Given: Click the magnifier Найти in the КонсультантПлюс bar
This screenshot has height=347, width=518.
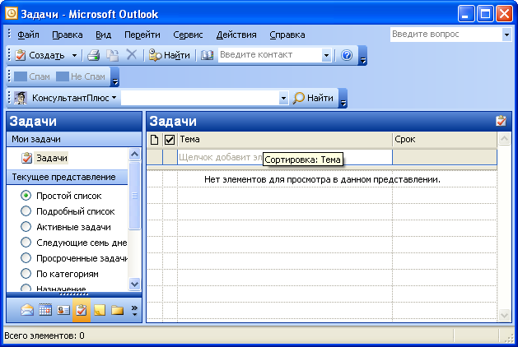Looking at the screenshot, I should click(x=313, y=98).
